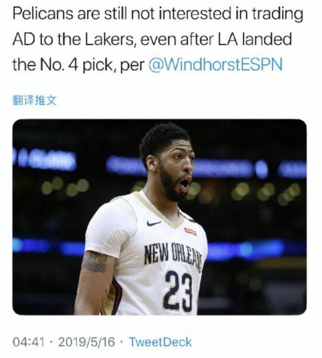
Task: Click the jersey number 23 in photo
Action: pyautogui.click(x=178, y=292)
